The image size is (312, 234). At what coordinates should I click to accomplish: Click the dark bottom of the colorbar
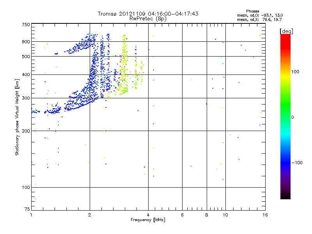tap(285, 194)
